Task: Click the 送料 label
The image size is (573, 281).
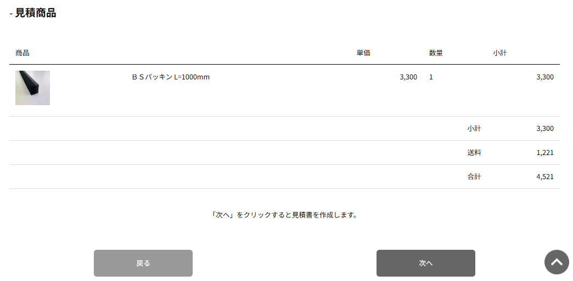Action: pos(474,153)
